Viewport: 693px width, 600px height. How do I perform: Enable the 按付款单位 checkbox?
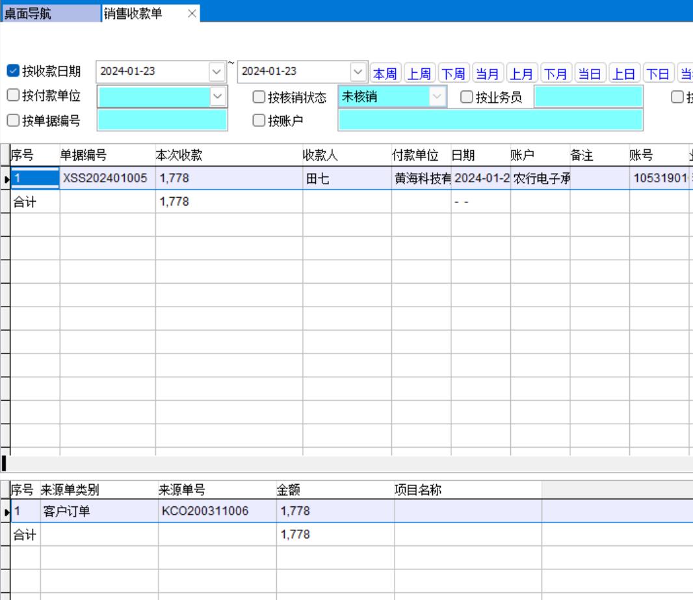[13, 96]
